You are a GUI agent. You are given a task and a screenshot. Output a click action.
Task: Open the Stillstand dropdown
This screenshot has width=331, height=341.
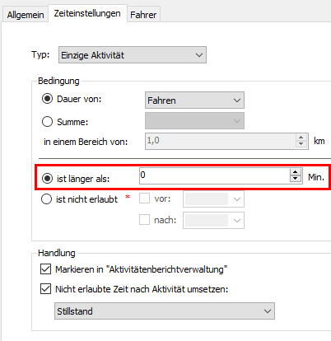165,311
